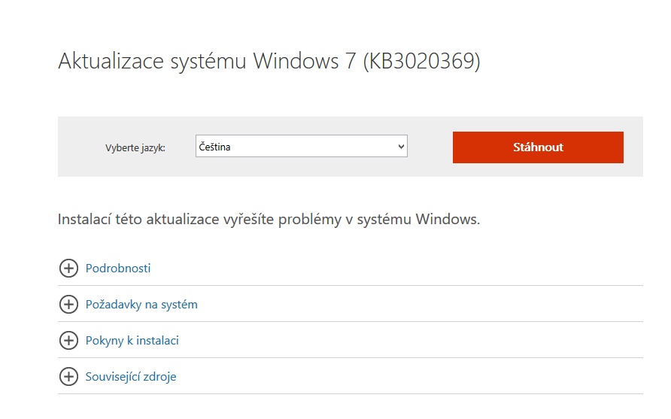Viewport: 671px width, 419px height.
Task: Open the language dropdown arrow
Action: coord(400,147)
